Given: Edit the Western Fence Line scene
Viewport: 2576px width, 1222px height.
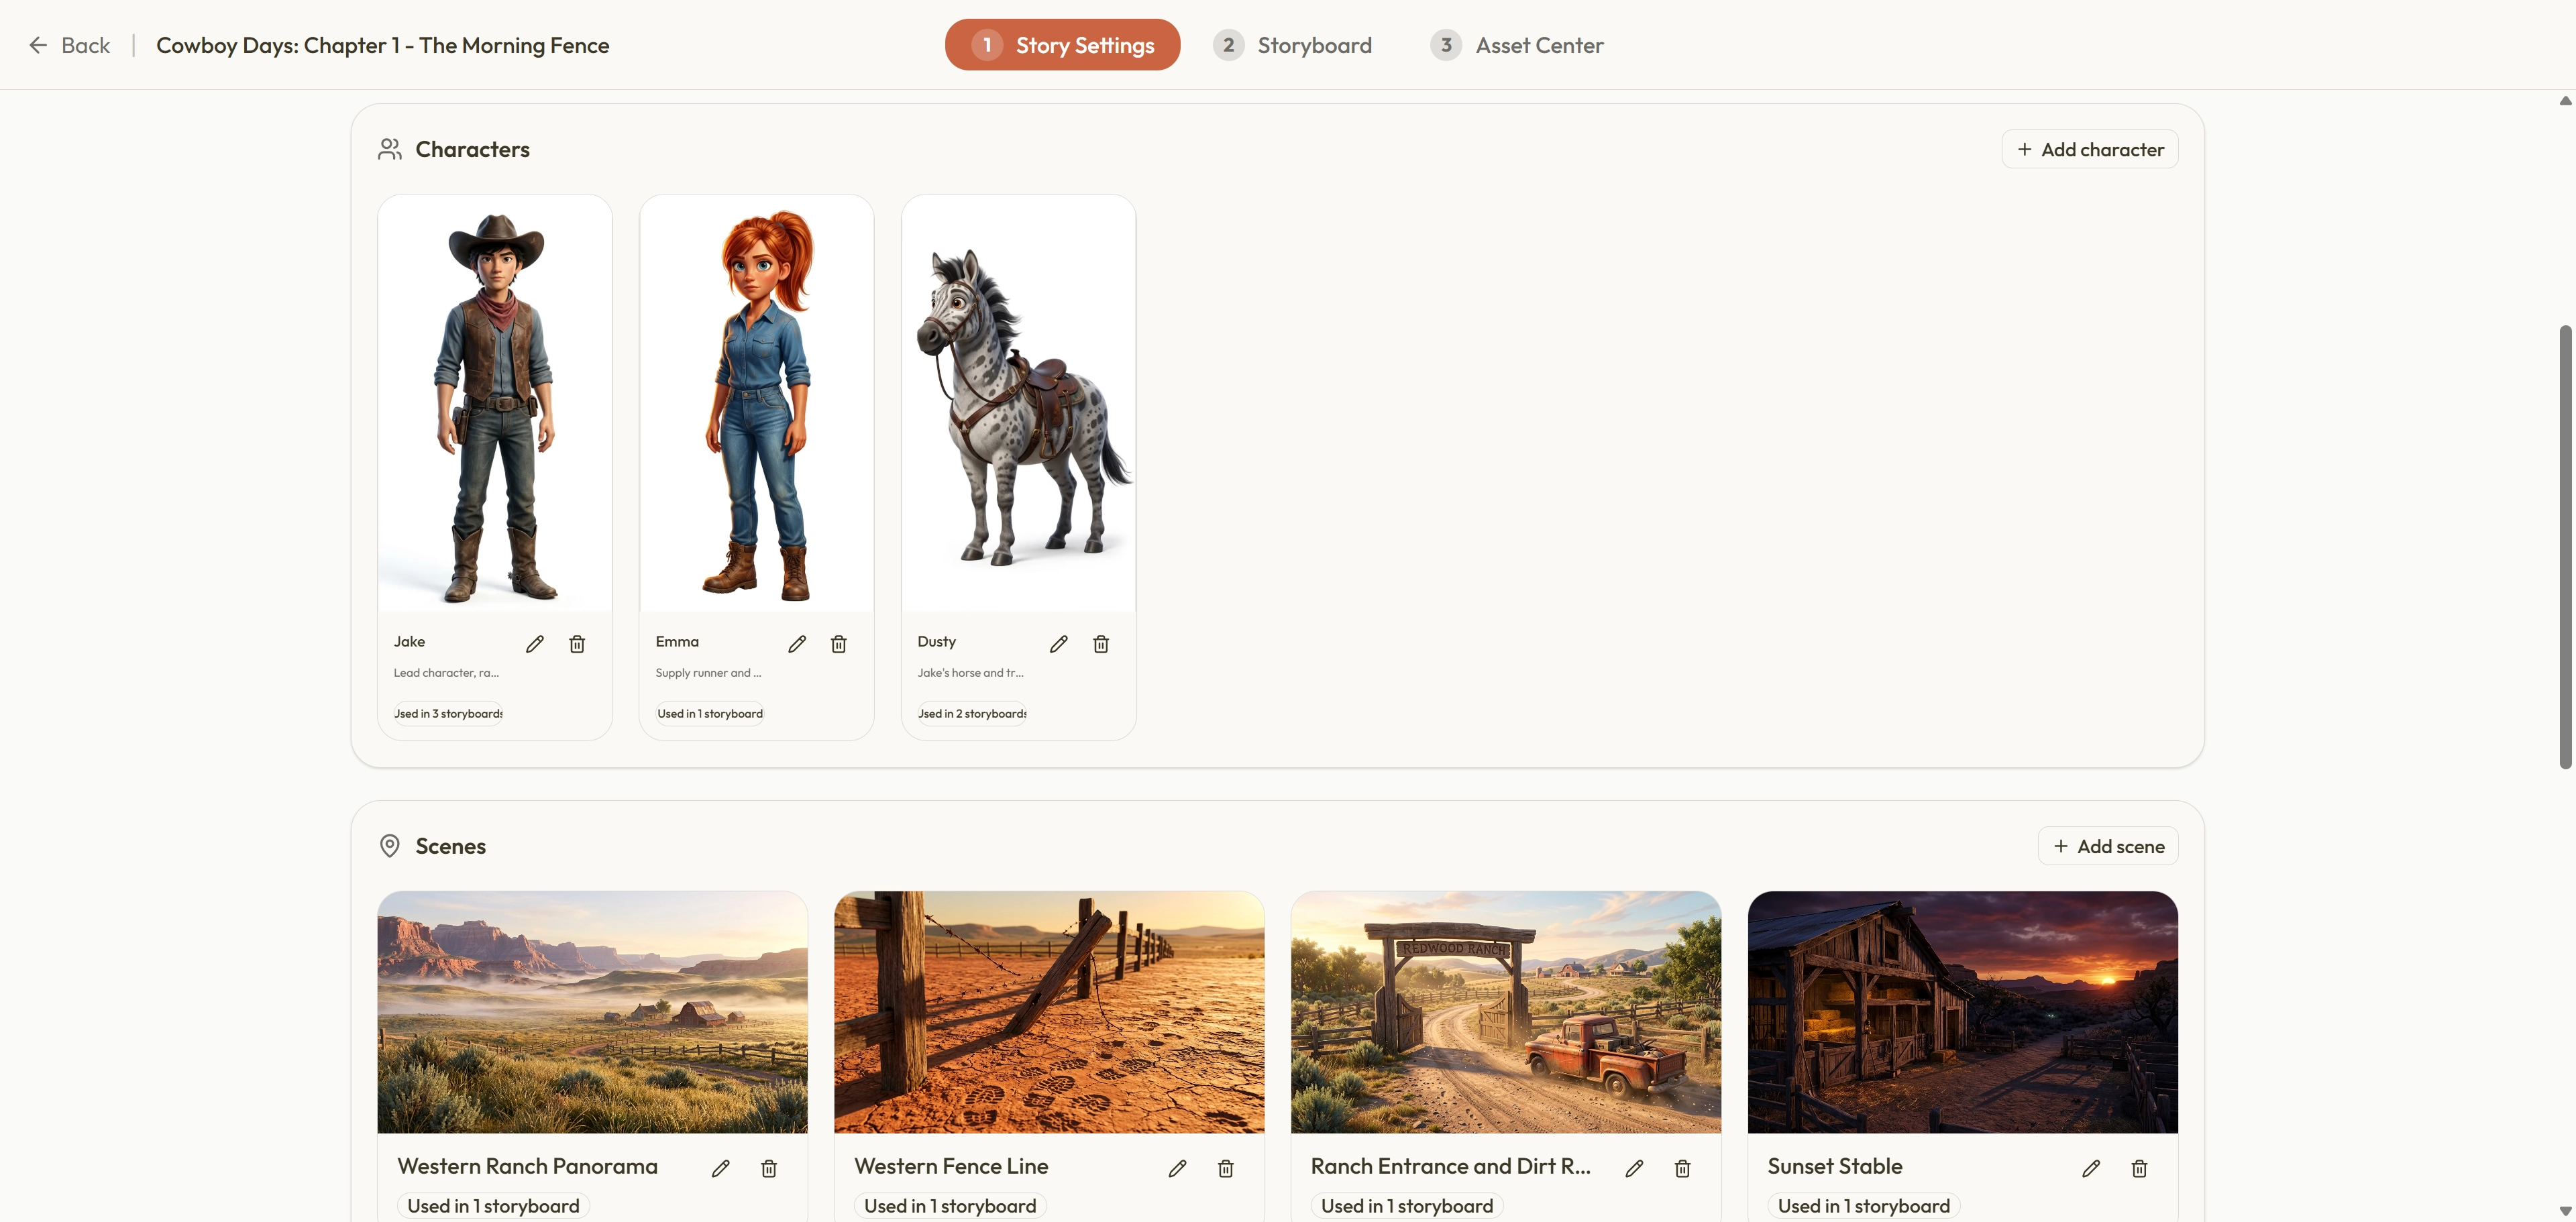Looking at the screenshot, I should click(x=1178, y=1168).
